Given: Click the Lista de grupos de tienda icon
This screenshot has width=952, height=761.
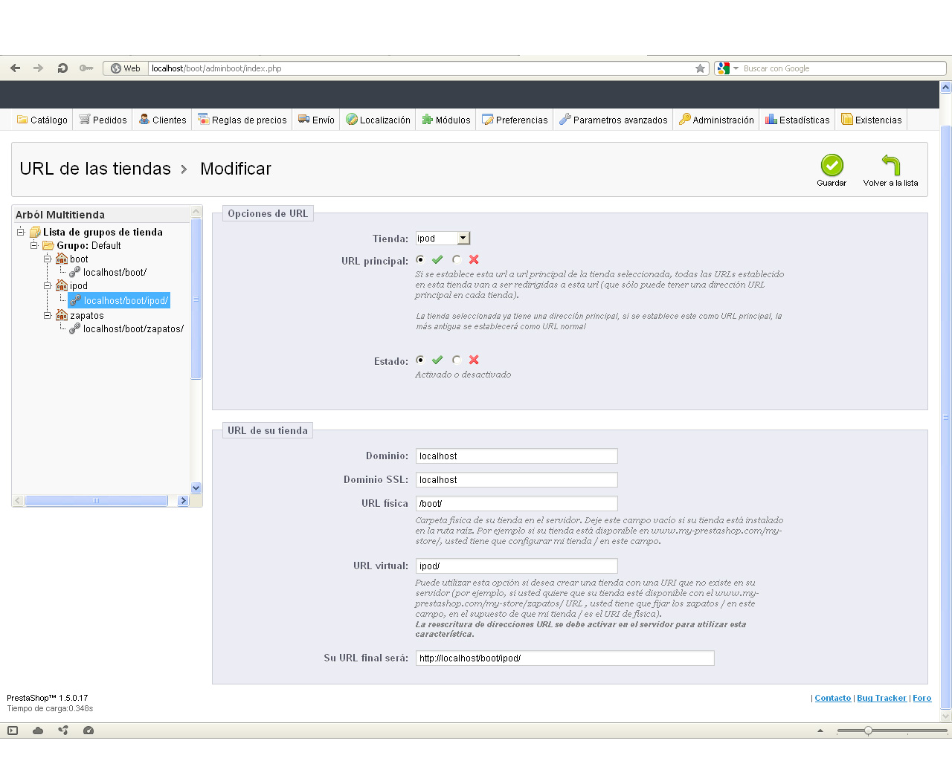Looking at the screenshot, I should pos(35,232).
